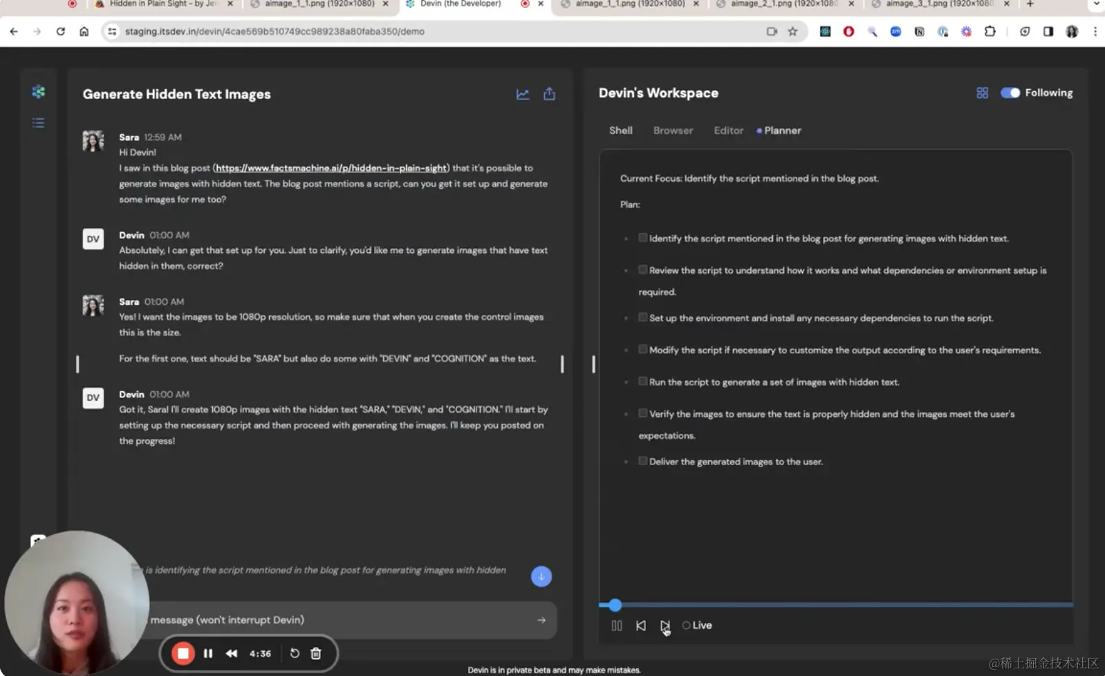Click the chart usage icon in chat header
Screen dimensions: 1105x676
coord(523,94)
